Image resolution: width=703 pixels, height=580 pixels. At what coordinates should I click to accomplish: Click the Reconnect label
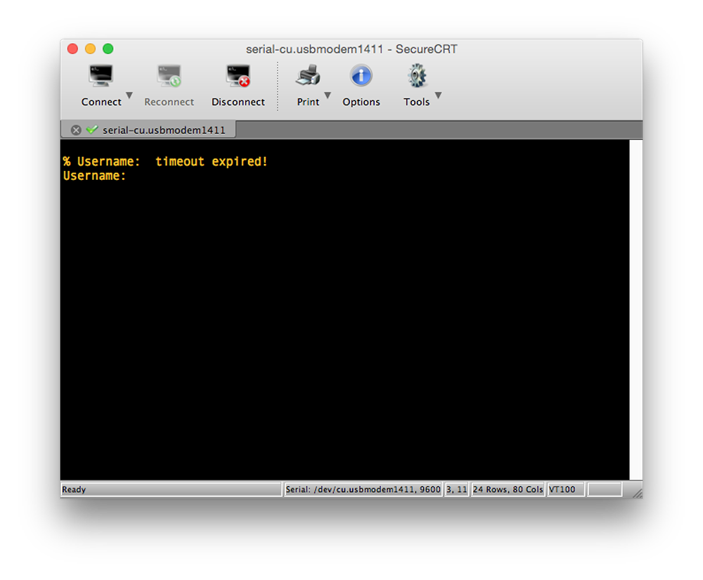click(x=169, y=102)
